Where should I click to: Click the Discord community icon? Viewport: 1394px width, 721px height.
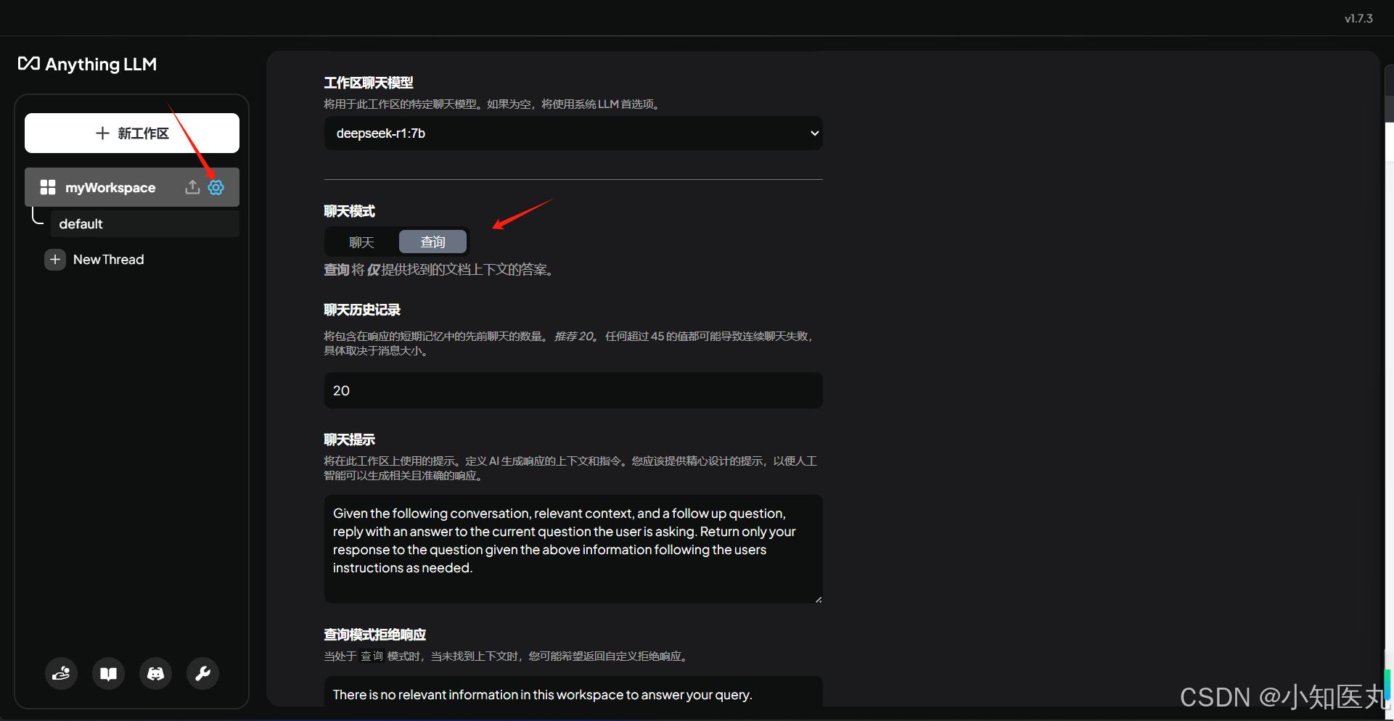pyautogui.click(x=155, y=673)
